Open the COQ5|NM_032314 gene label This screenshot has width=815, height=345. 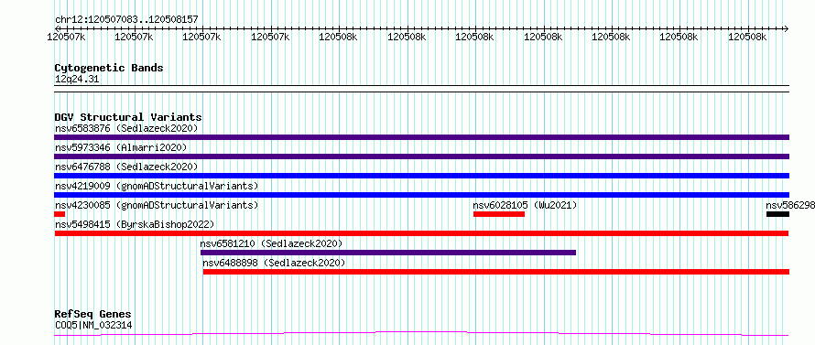click(x=93, y=325)
